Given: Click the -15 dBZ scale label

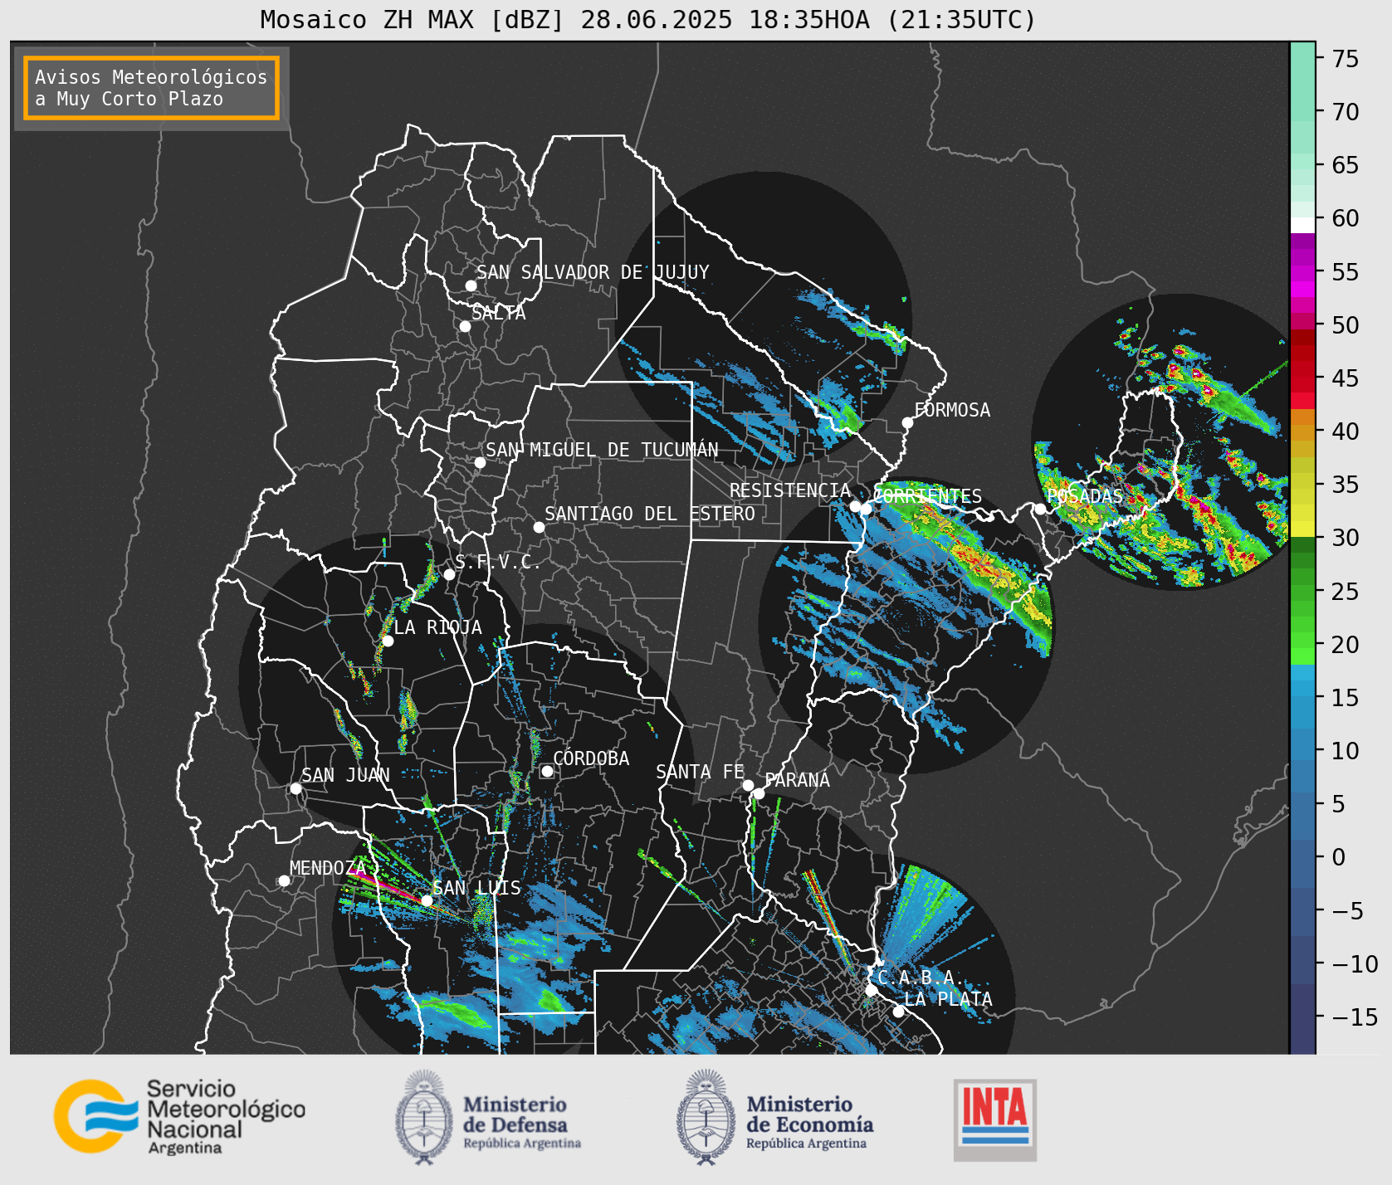Looking at the screenshot, I should pyautogui.click(x=1355, y=1017).
